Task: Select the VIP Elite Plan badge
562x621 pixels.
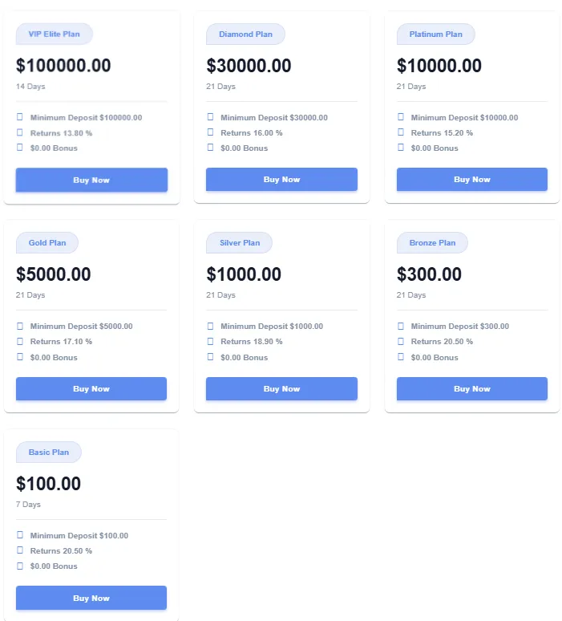Action: click(54, 34)
